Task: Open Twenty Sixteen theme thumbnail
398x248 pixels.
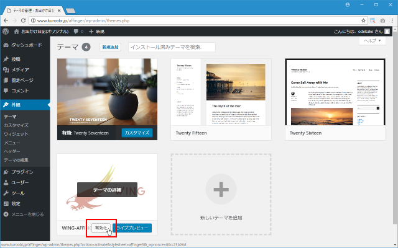Action: pyautogui.click(x=335, y=92)
